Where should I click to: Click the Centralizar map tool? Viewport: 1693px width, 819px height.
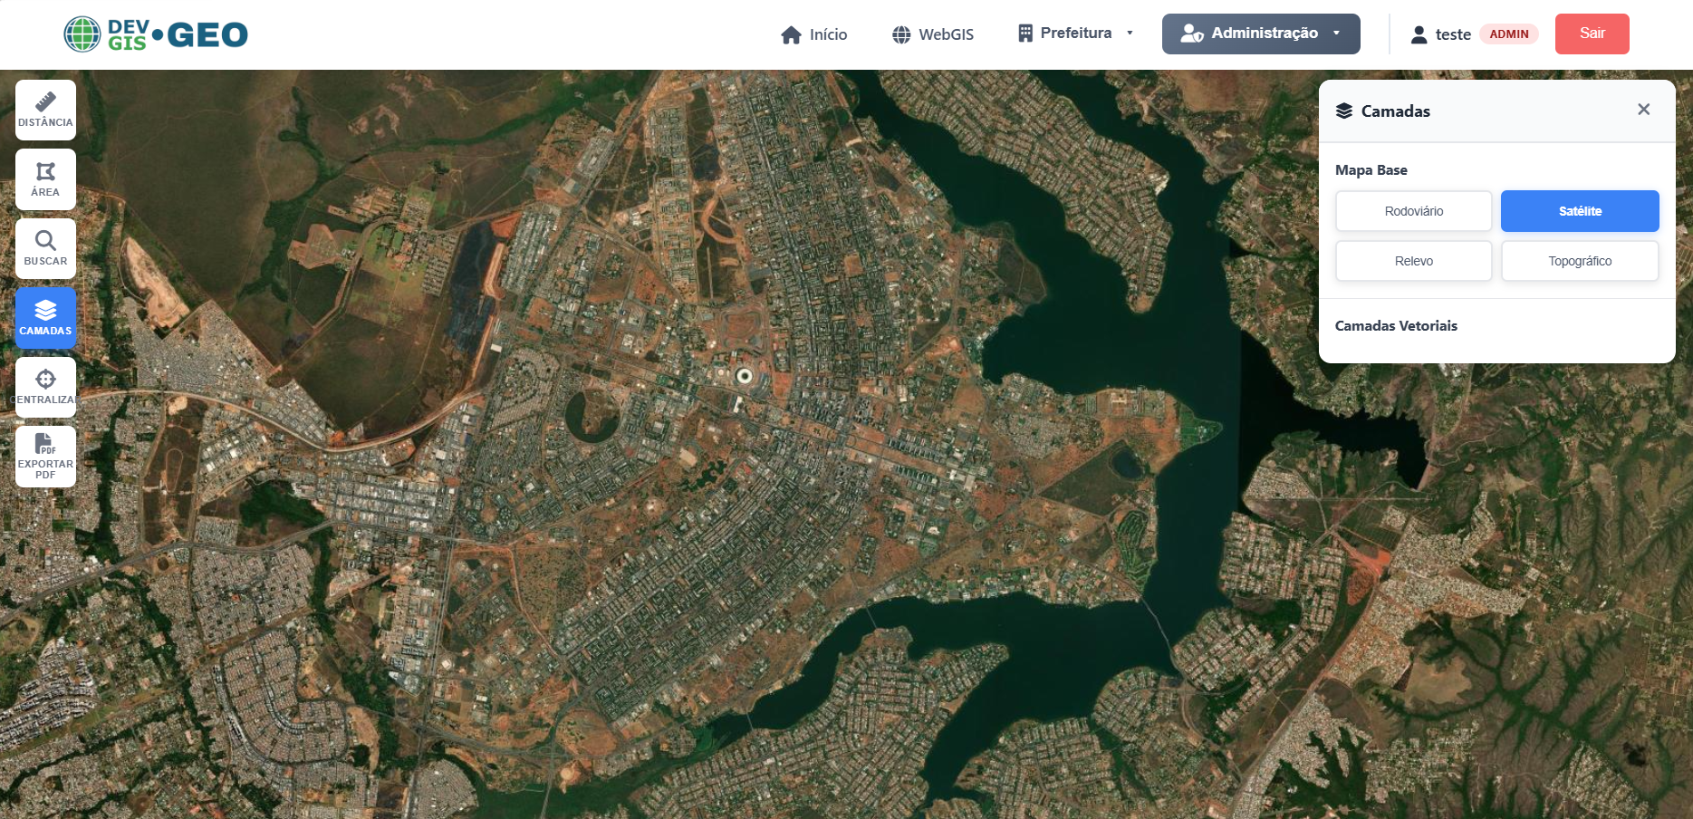coord(45,386)
